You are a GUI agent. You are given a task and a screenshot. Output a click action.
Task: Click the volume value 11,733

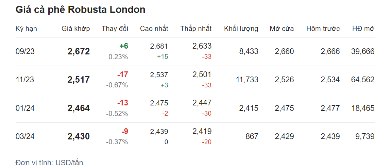247,80
